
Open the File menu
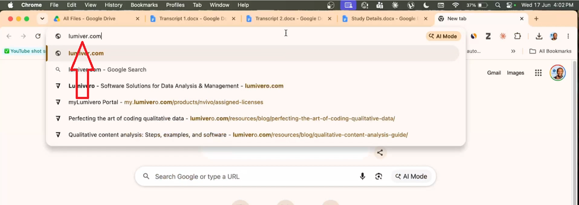pos(54,5)
